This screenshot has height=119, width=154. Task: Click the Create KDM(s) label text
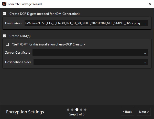20,36
